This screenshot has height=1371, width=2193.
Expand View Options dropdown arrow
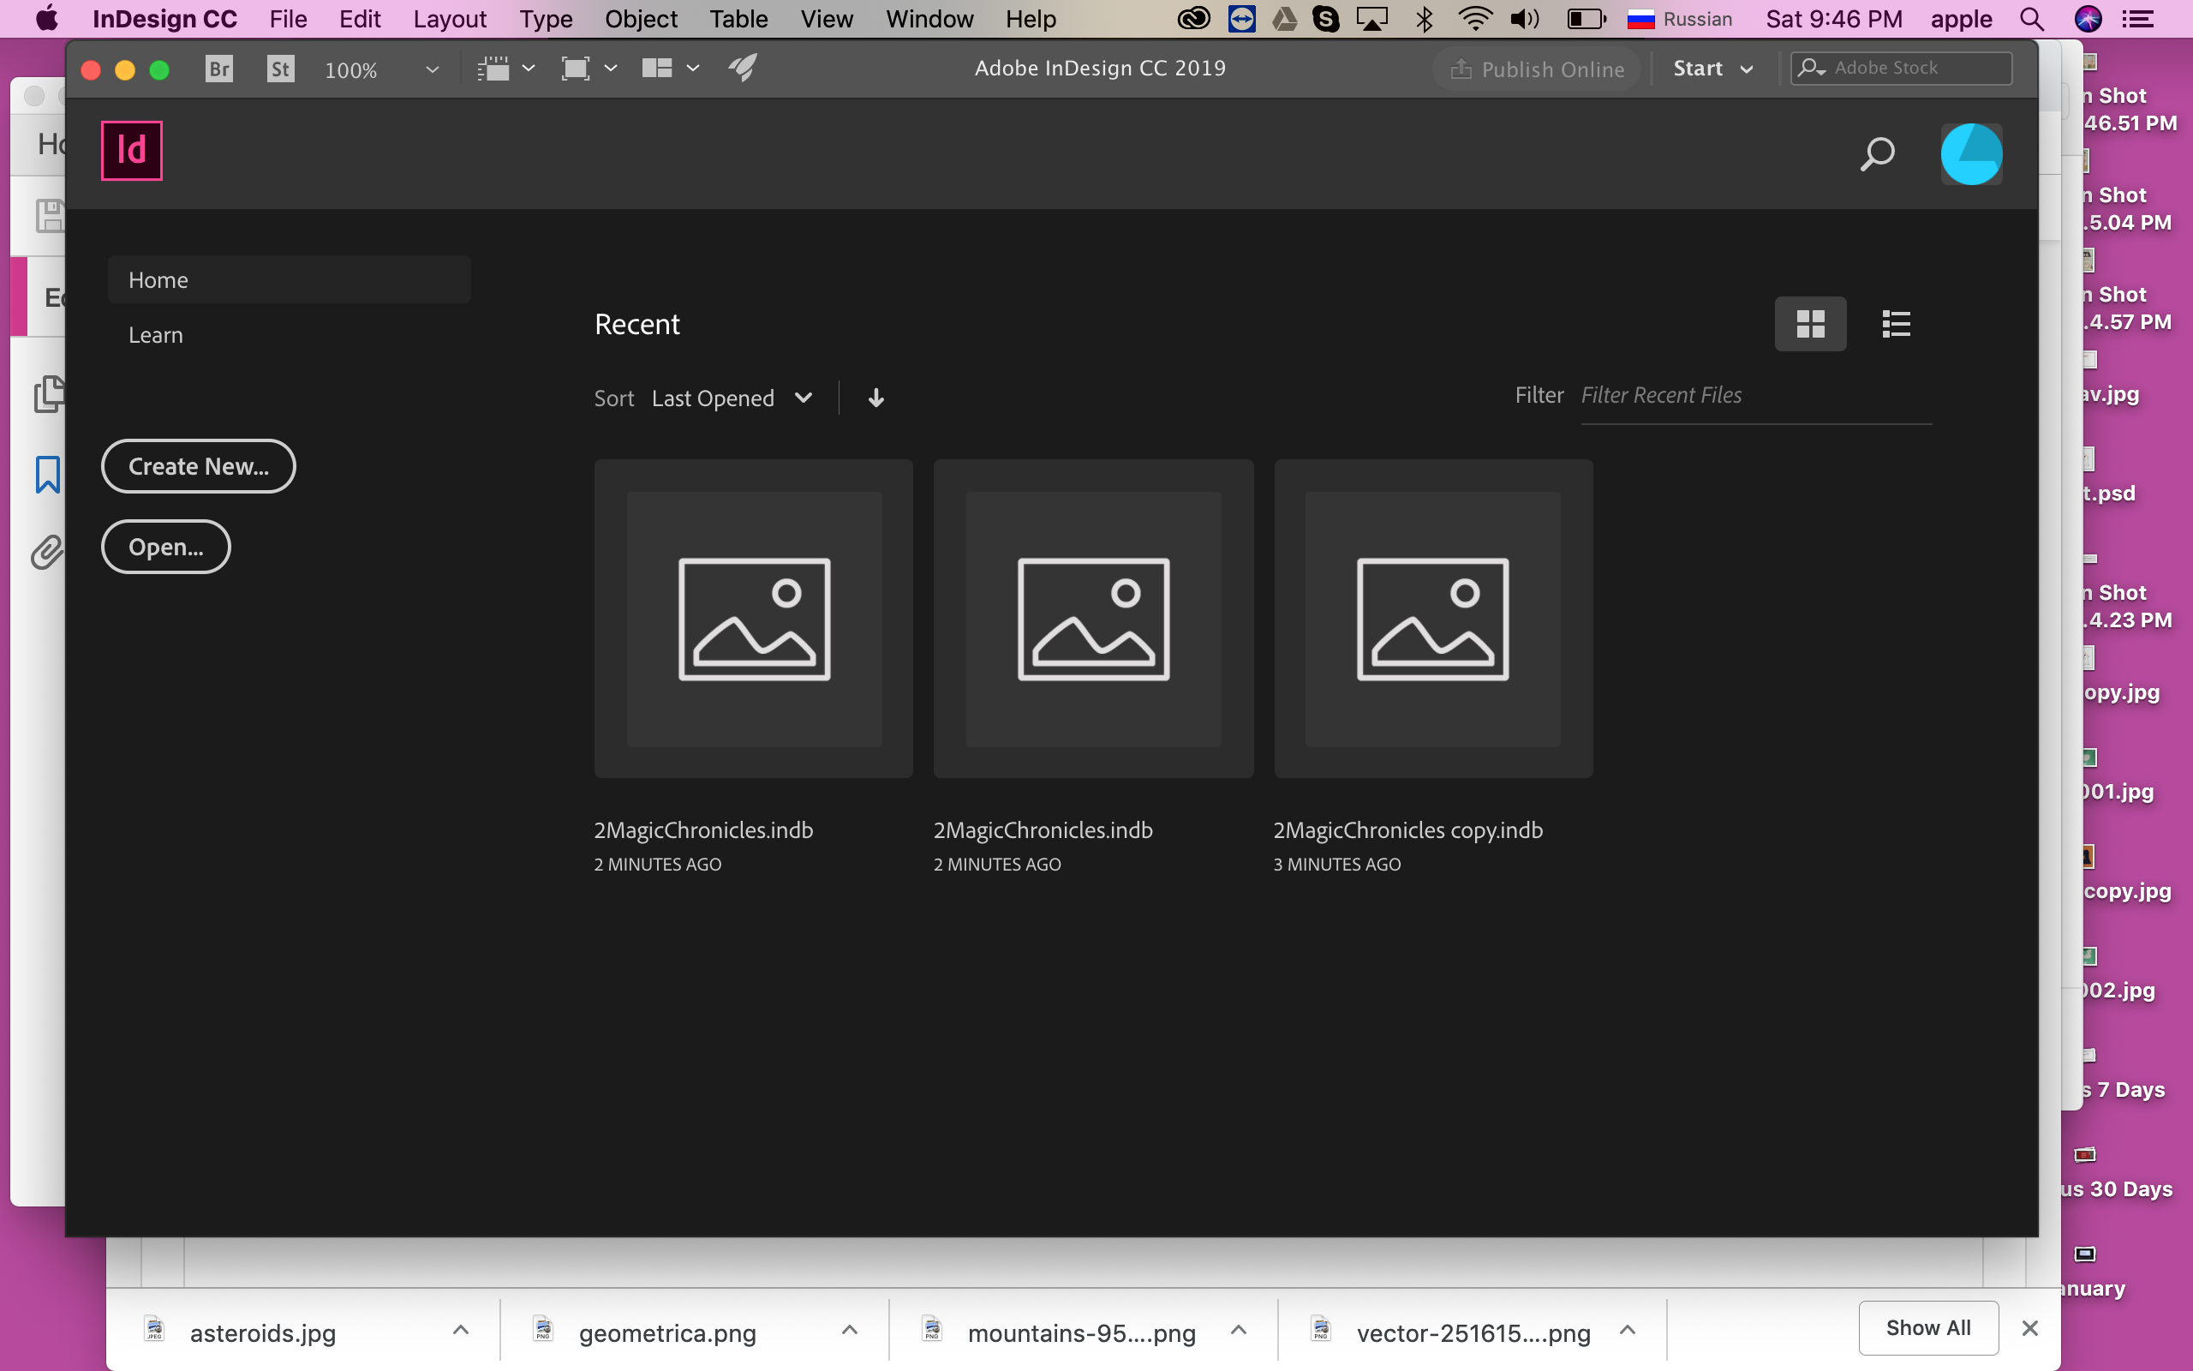(x=529, y=68)
